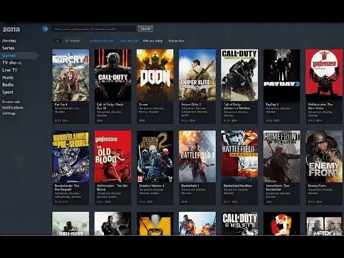
Task: Open the TV shows section
Action: 11,63
